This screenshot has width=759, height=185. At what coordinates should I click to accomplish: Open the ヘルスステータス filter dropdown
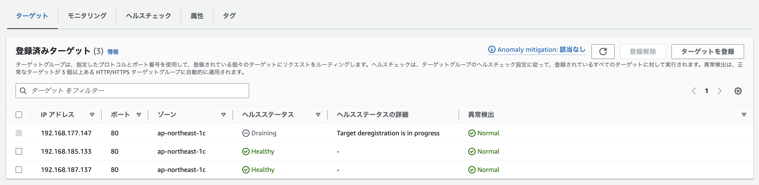click(x=318, y=115)
